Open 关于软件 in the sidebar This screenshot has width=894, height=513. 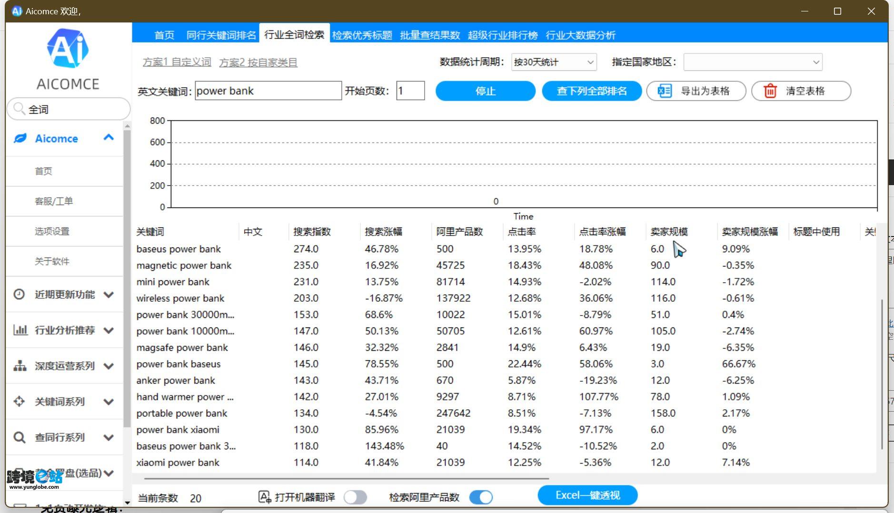pyautogui.click(x=52, y=261)
